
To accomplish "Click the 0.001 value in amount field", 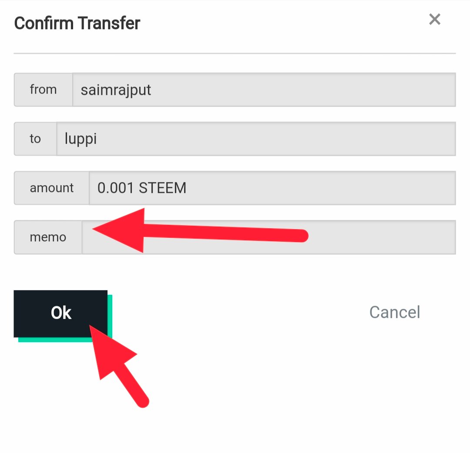I will pyautogui.click(x=116, y=188).
